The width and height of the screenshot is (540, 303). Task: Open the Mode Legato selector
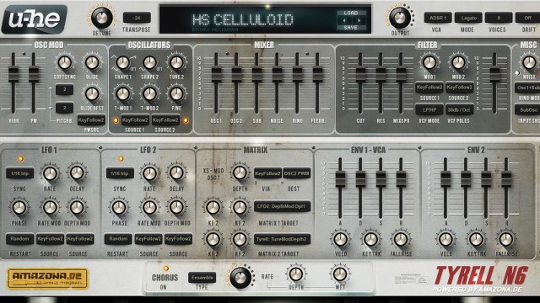[x=469, y=18]
